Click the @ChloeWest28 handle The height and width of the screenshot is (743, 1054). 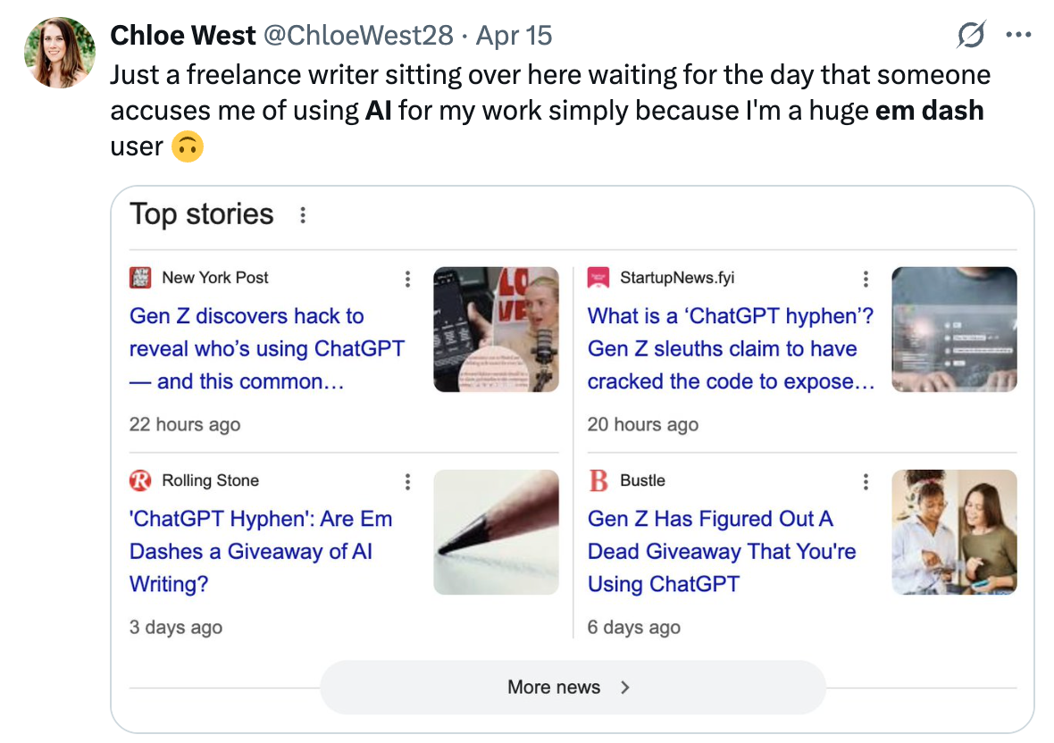[357, 36]
